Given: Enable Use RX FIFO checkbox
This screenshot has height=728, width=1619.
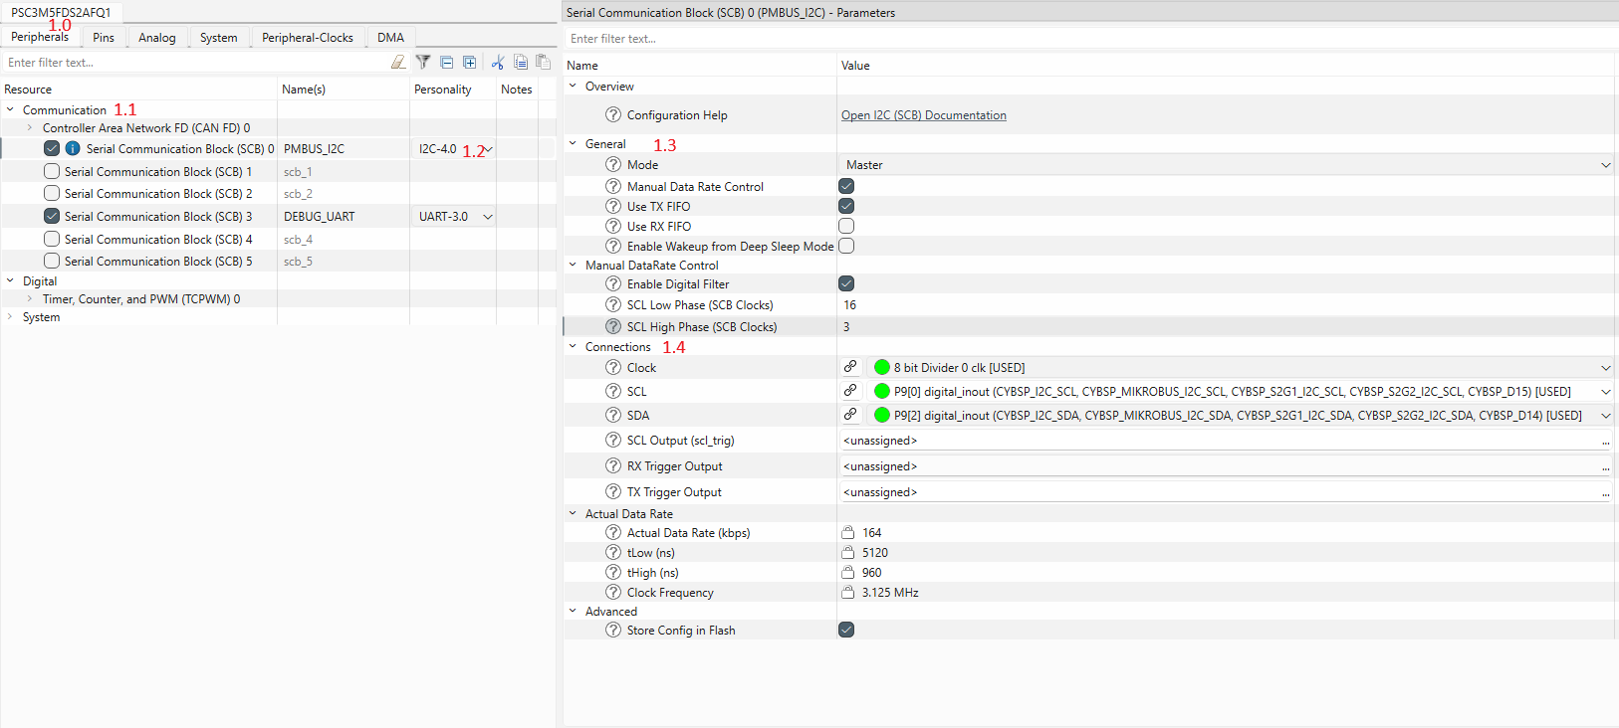Looking at the screenshot, I should [846, 226].
